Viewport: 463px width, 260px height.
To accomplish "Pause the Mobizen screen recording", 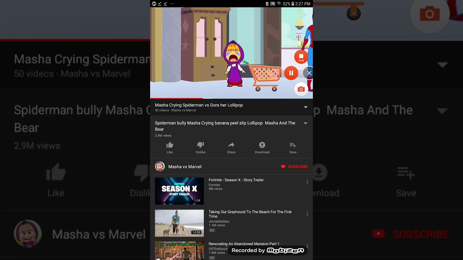I will (291, 73).
